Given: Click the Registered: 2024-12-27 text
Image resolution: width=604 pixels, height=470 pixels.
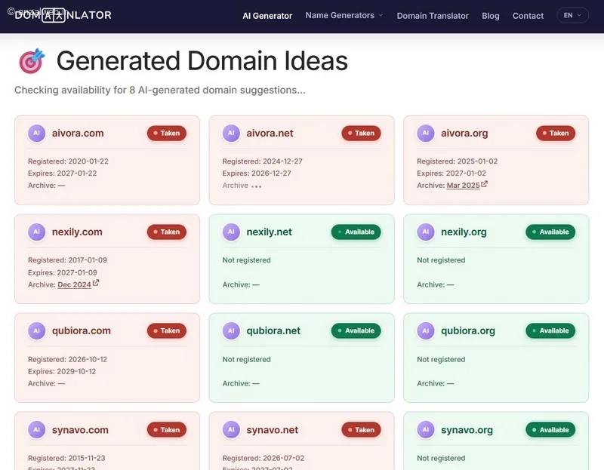Looking at the screenshot, I should point(262,161).
